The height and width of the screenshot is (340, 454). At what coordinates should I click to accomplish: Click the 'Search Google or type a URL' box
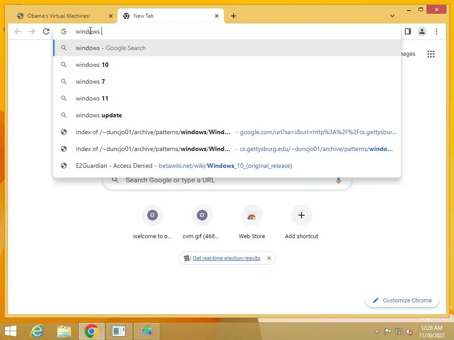pyautogui.click(x=227, y=180)
